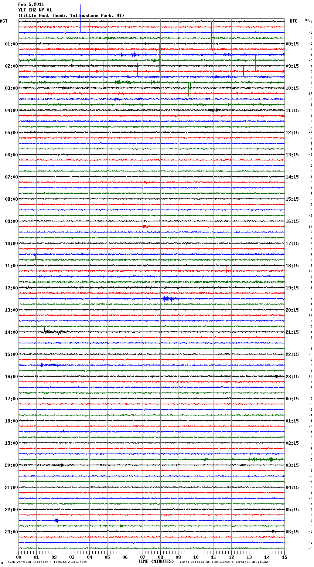The width and height of the screenshot is (314, 567).
Task: Select the UTC column header
Action: pyautogui.click(x=294, y=21)
